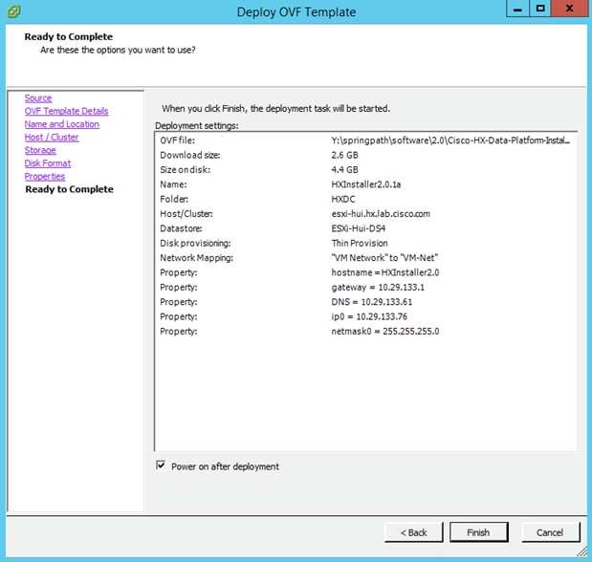Select the folder value HXDC
This screenshot has width=592, height=562.
(343, 200)
